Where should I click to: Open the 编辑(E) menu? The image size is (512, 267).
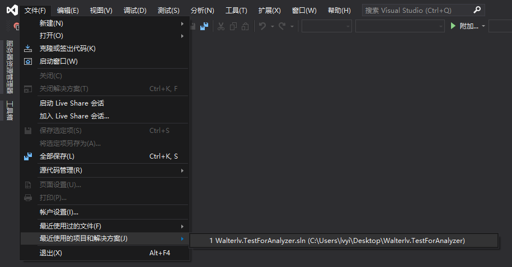68,11
